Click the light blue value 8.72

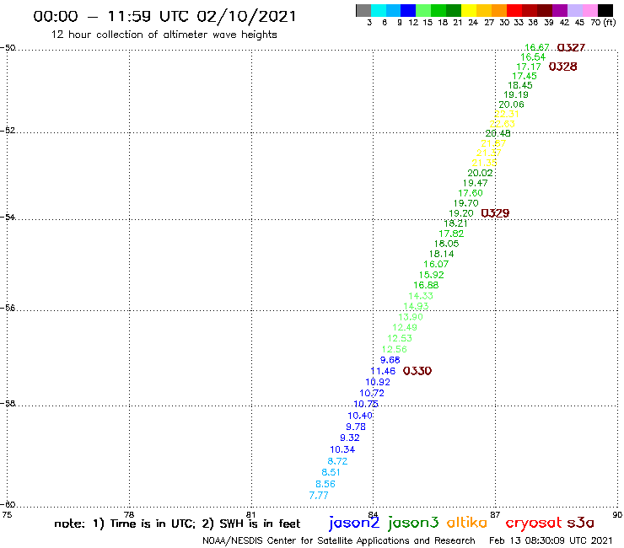[337, 461]
